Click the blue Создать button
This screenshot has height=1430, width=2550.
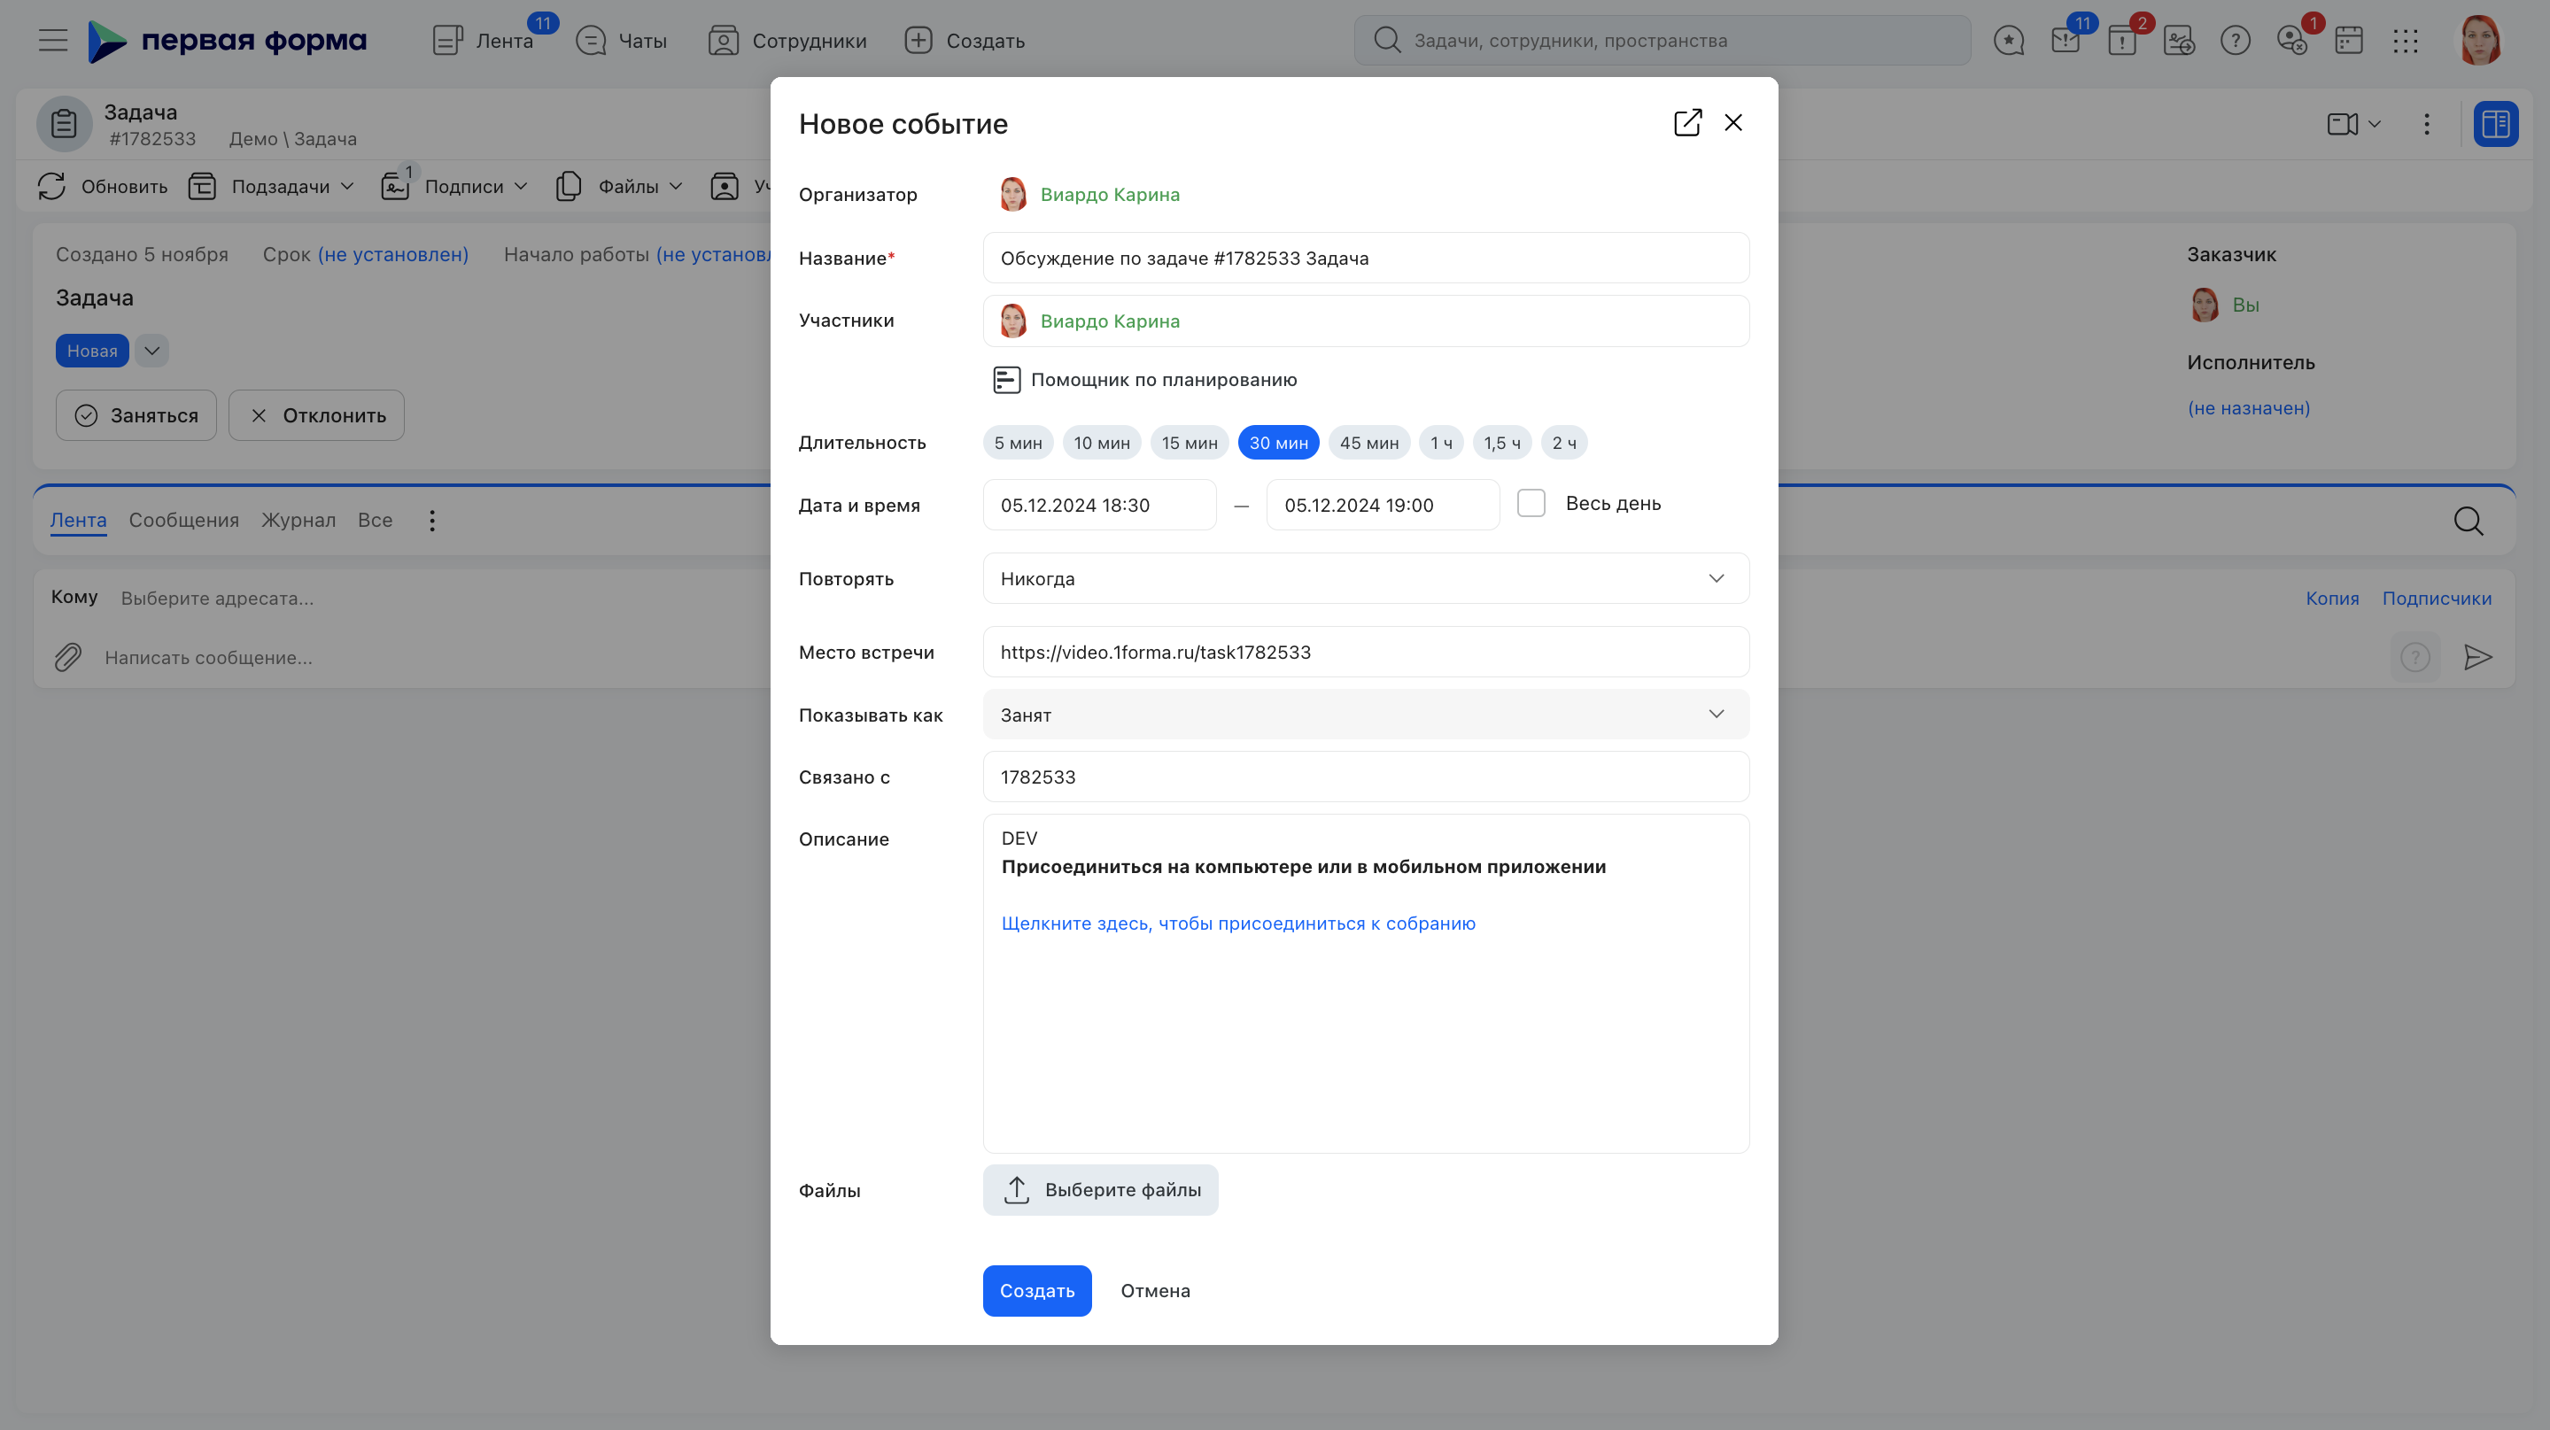[1036, 1290]
